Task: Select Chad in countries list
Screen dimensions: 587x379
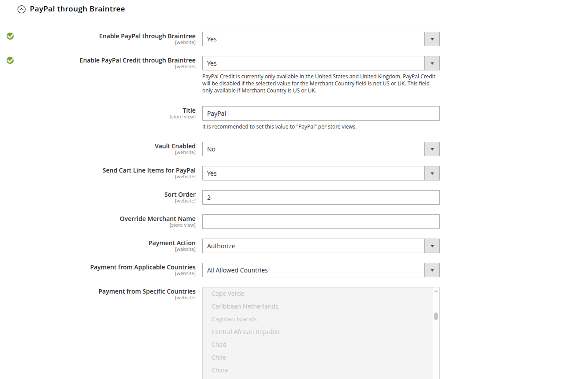Action: coord(219,345)
